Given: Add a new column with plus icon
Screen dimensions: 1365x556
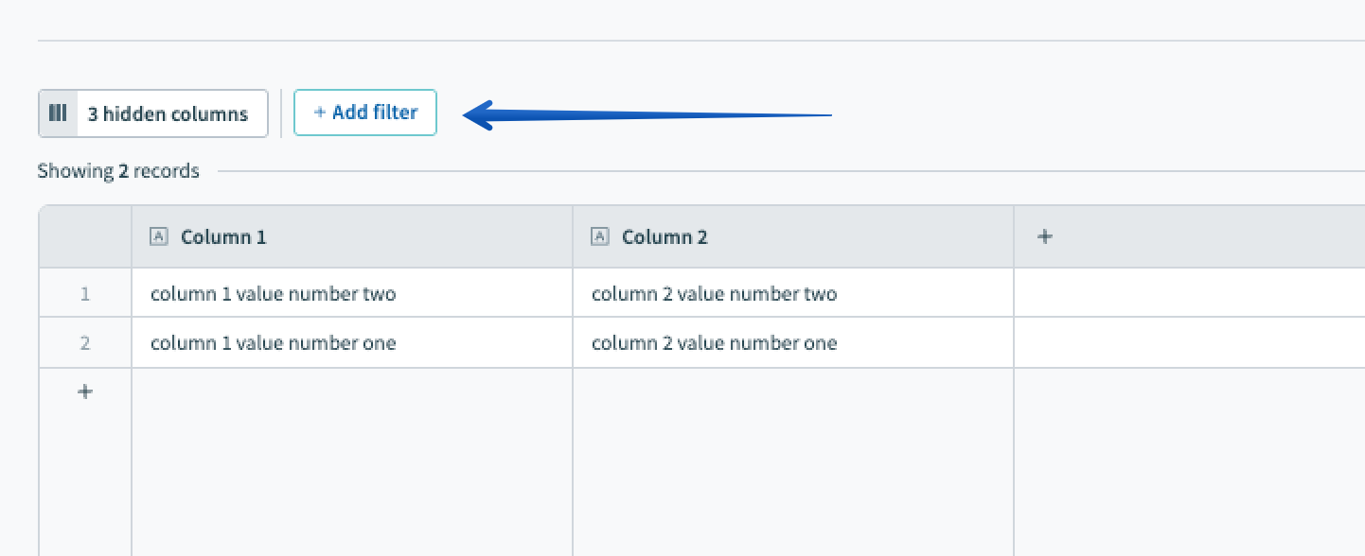Looking at the screenshot, I should tap(1045, 236).
